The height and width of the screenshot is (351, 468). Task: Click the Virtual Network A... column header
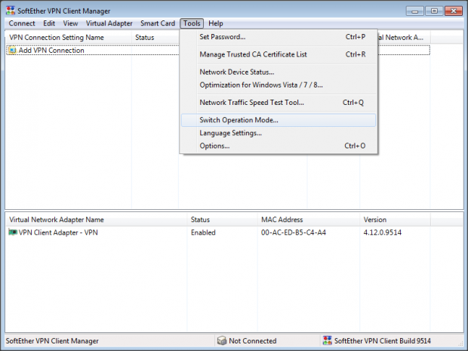pos(404,38)
